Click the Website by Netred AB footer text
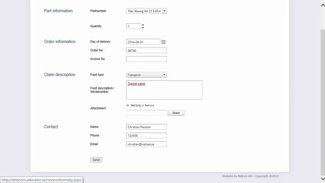Viewport: 325px width, 183px height. point(250,176)
